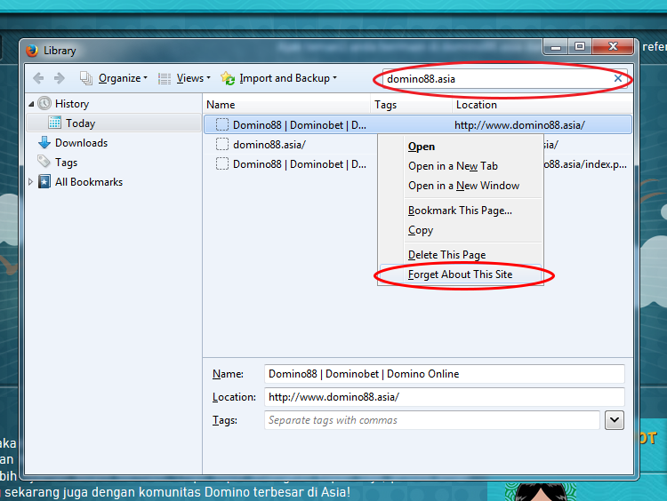Screen dimensions: 667x501
Task: Select Today in the sidebar
Action: tap(114, 123)
